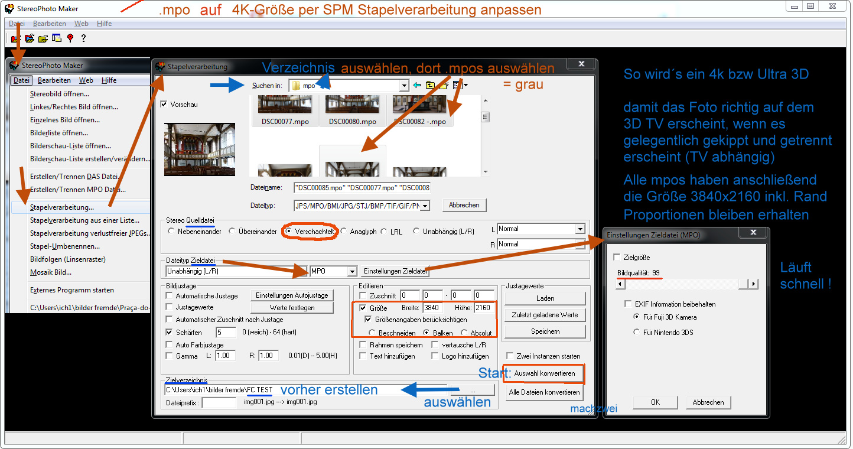Screen dimensions: 853x449
Task: Select the Verschachtelt radio button
Action: coord(288,232)
